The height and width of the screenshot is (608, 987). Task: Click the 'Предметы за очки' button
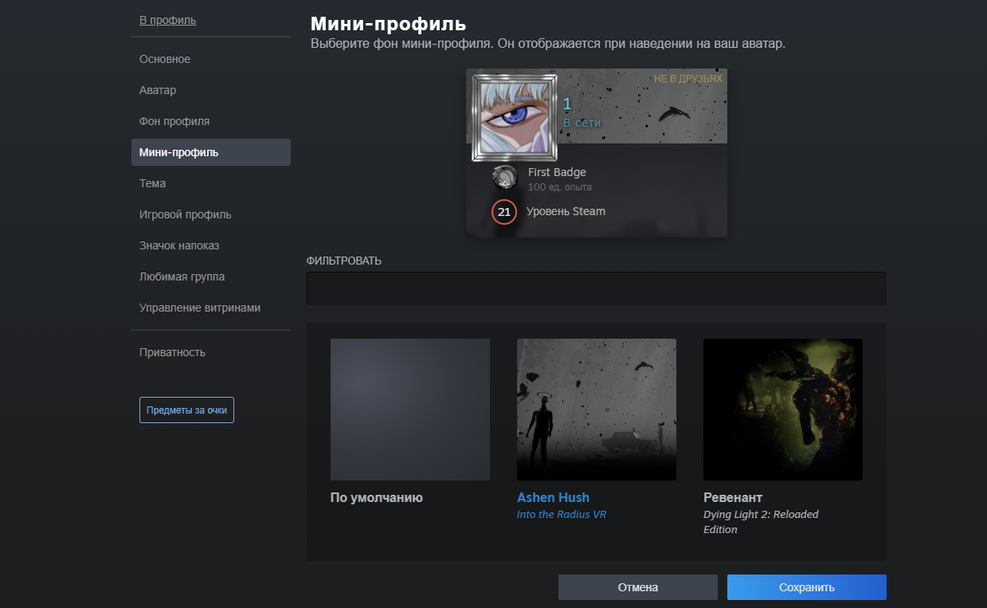[x=186, y=410]
